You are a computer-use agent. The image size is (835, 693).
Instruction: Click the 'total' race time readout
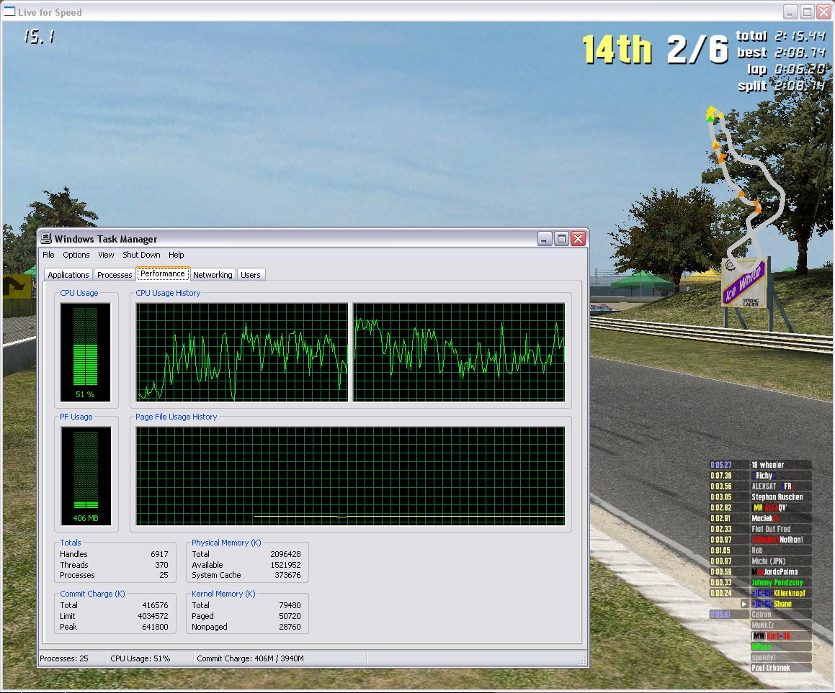coord(781,36)
